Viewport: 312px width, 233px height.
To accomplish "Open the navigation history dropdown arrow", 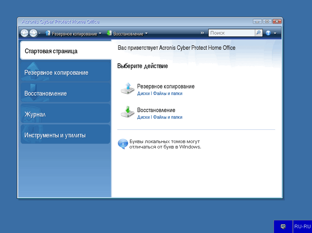I will [39, 33].
